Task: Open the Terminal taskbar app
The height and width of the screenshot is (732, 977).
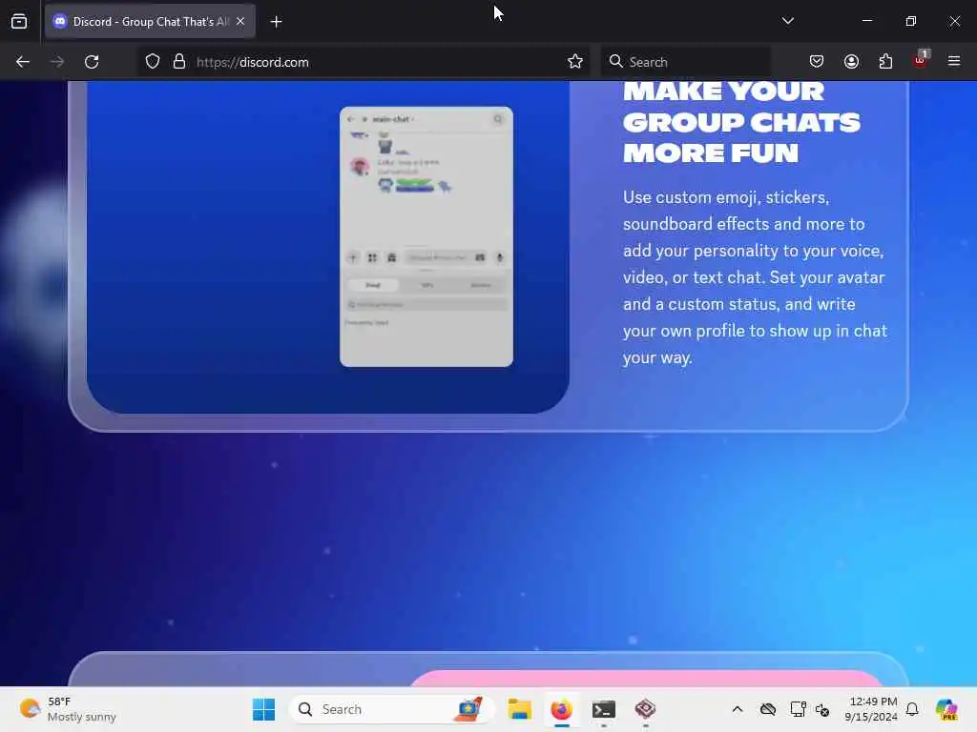Action: [x=604, y=709]
